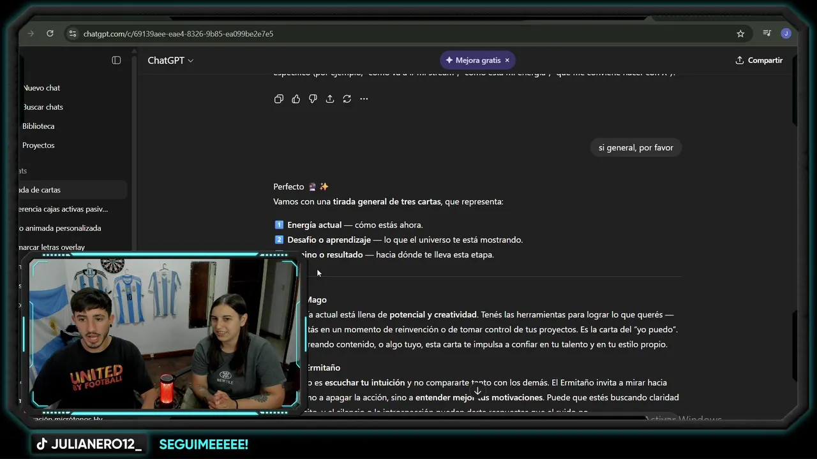Viewport: 817px width, 459px height.
Task: Share the response with upload icon
Action: click(330, 99)
